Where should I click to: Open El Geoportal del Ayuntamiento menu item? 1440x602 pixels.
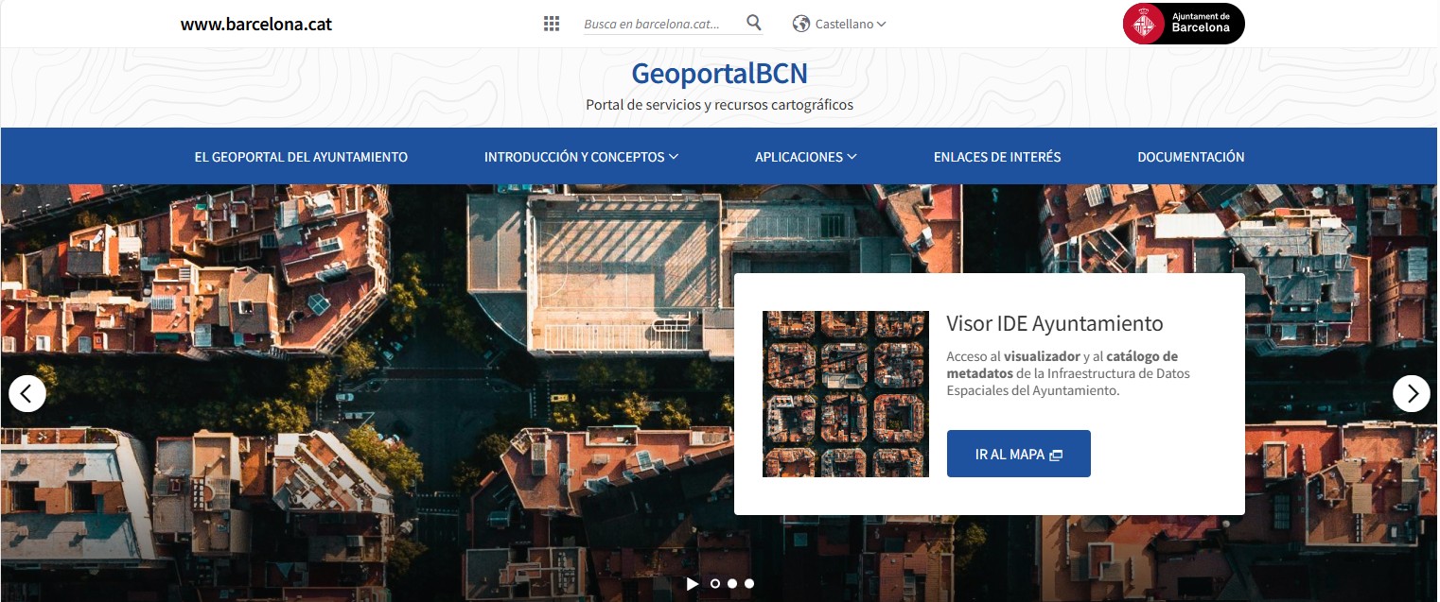[301, 157]
